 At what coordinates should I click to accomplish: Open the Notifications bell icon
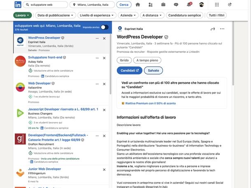pos(189,5)
